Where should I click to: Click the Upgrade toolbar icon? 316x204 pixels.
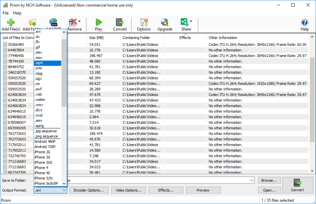(x=165, y=22)
